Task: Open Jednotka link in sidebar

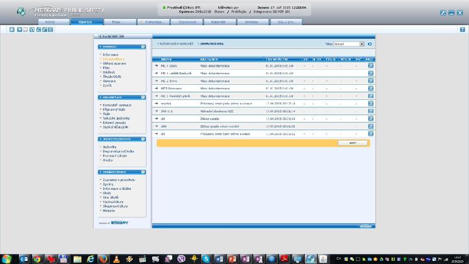Action: click(109, 147)
